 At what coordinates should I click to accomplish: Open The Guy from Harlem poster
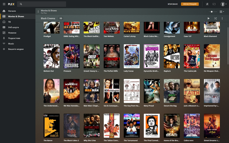[x=132, y=91]
